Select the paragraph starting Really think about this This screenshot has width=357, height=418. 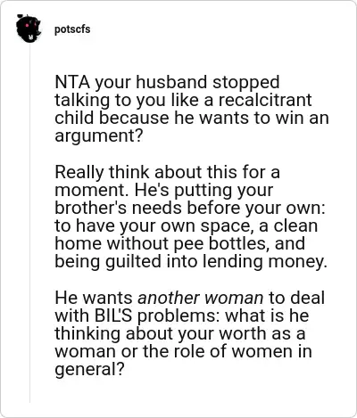pos(191,217)
